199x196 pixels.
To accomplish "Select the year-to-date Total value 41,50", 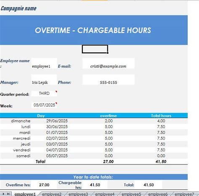I will click(149, 185).
